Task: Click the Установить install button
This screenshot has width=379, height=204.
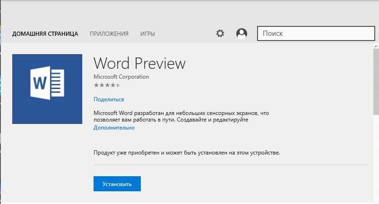Action: (117, 184)
